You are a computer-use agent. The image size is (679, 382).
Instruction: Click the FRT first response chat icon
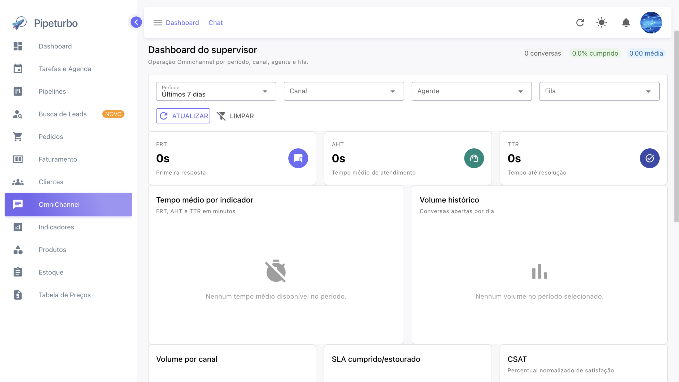[298, 158]
